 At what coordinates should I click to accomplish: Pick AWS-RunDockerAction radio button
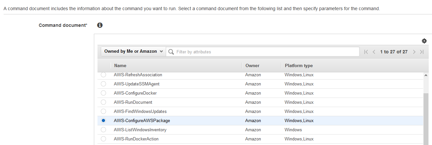pyautogui.click(x=103, y=139)
